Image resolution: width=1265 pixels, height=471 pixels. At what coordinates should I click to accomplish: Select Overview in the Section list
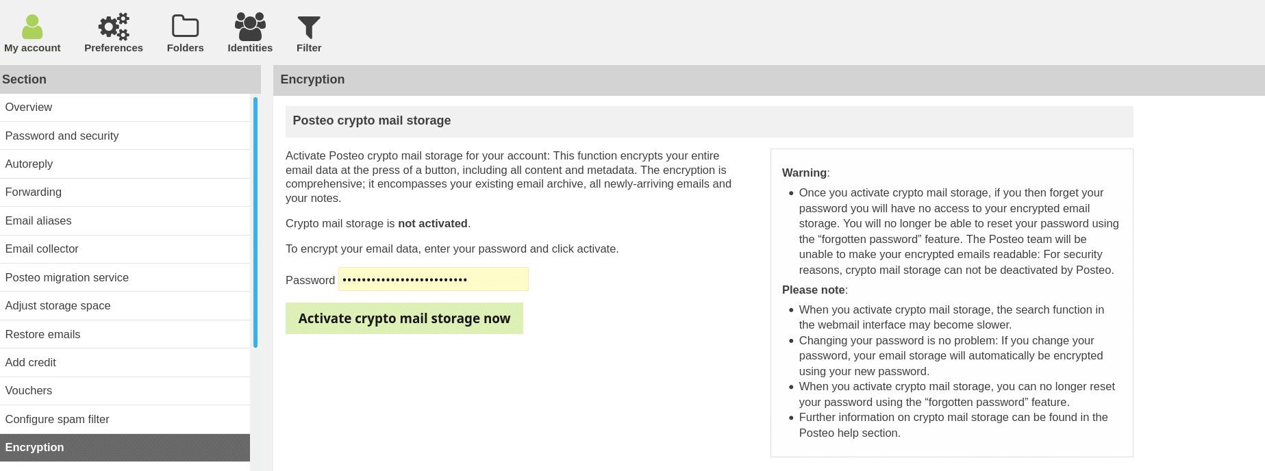point(29,107)
